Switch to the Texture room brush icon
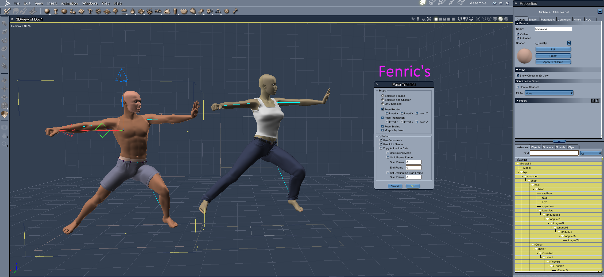This screenshot has height=277, width=604. coord(451,3)
